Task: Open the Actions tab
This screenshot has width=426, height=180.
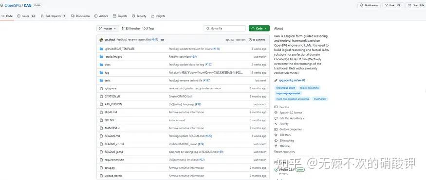Action: pyautogui.click(x=101, y=16)
